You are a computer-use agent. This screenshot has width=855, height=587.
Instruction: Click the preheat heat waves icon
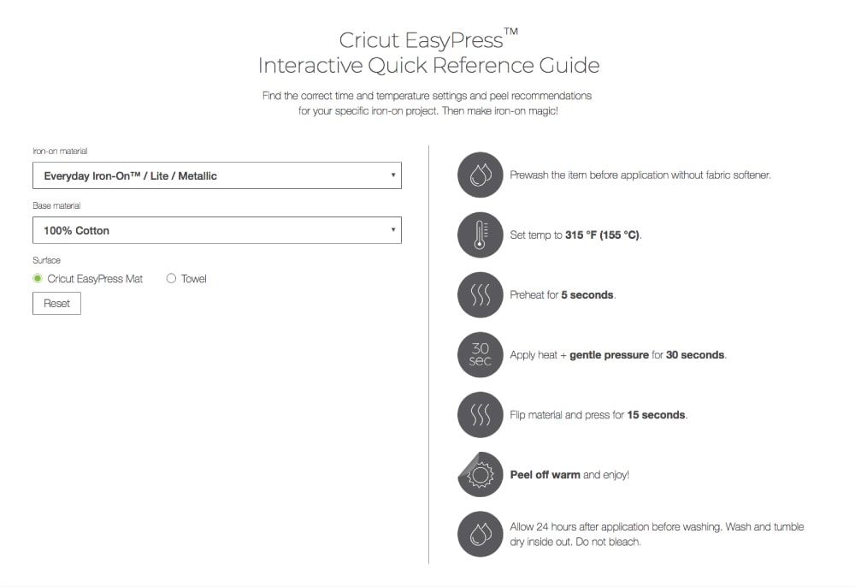point(480,295)
